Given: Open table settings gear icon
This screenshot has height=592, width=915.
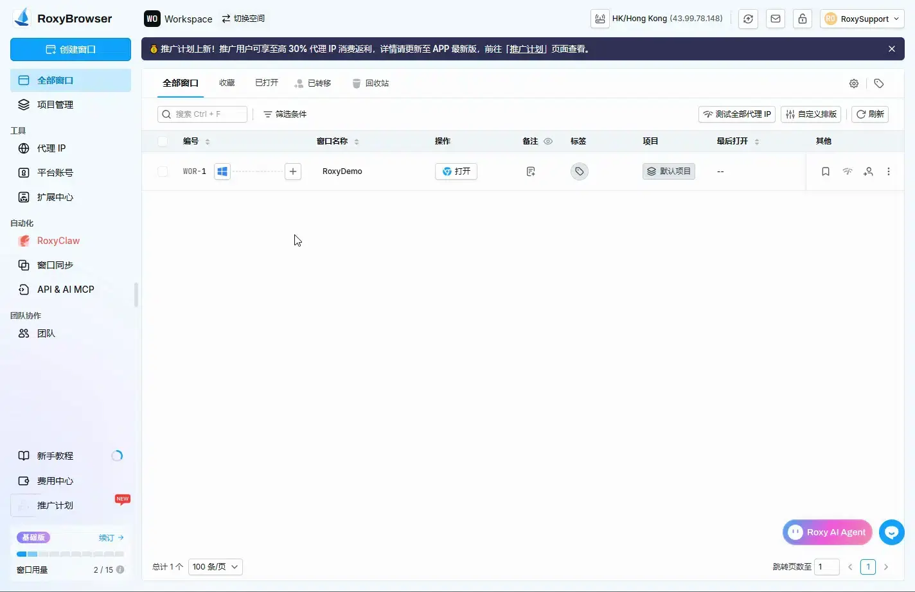Looking at the screenshot, I should pos(854,83).
